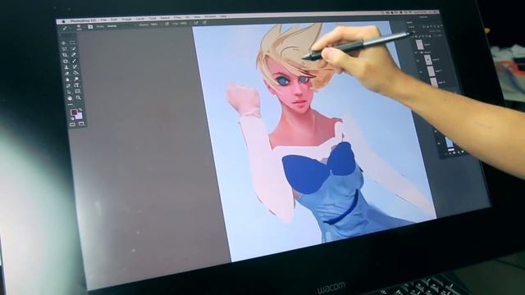Swap foreground and background colors
This screenshot has height=295, width=525.
coord(80,109)
